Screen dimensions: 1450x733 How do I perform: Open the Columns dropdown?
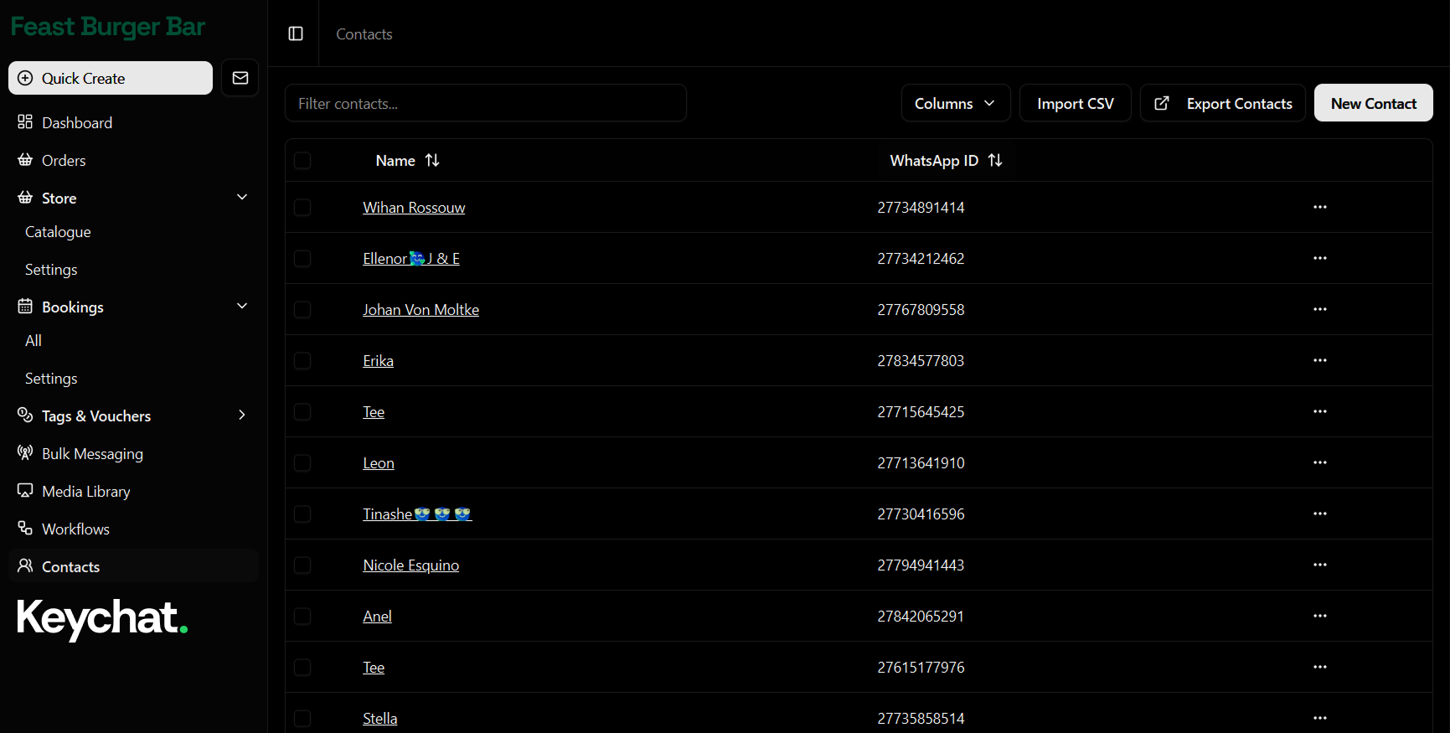955,102
